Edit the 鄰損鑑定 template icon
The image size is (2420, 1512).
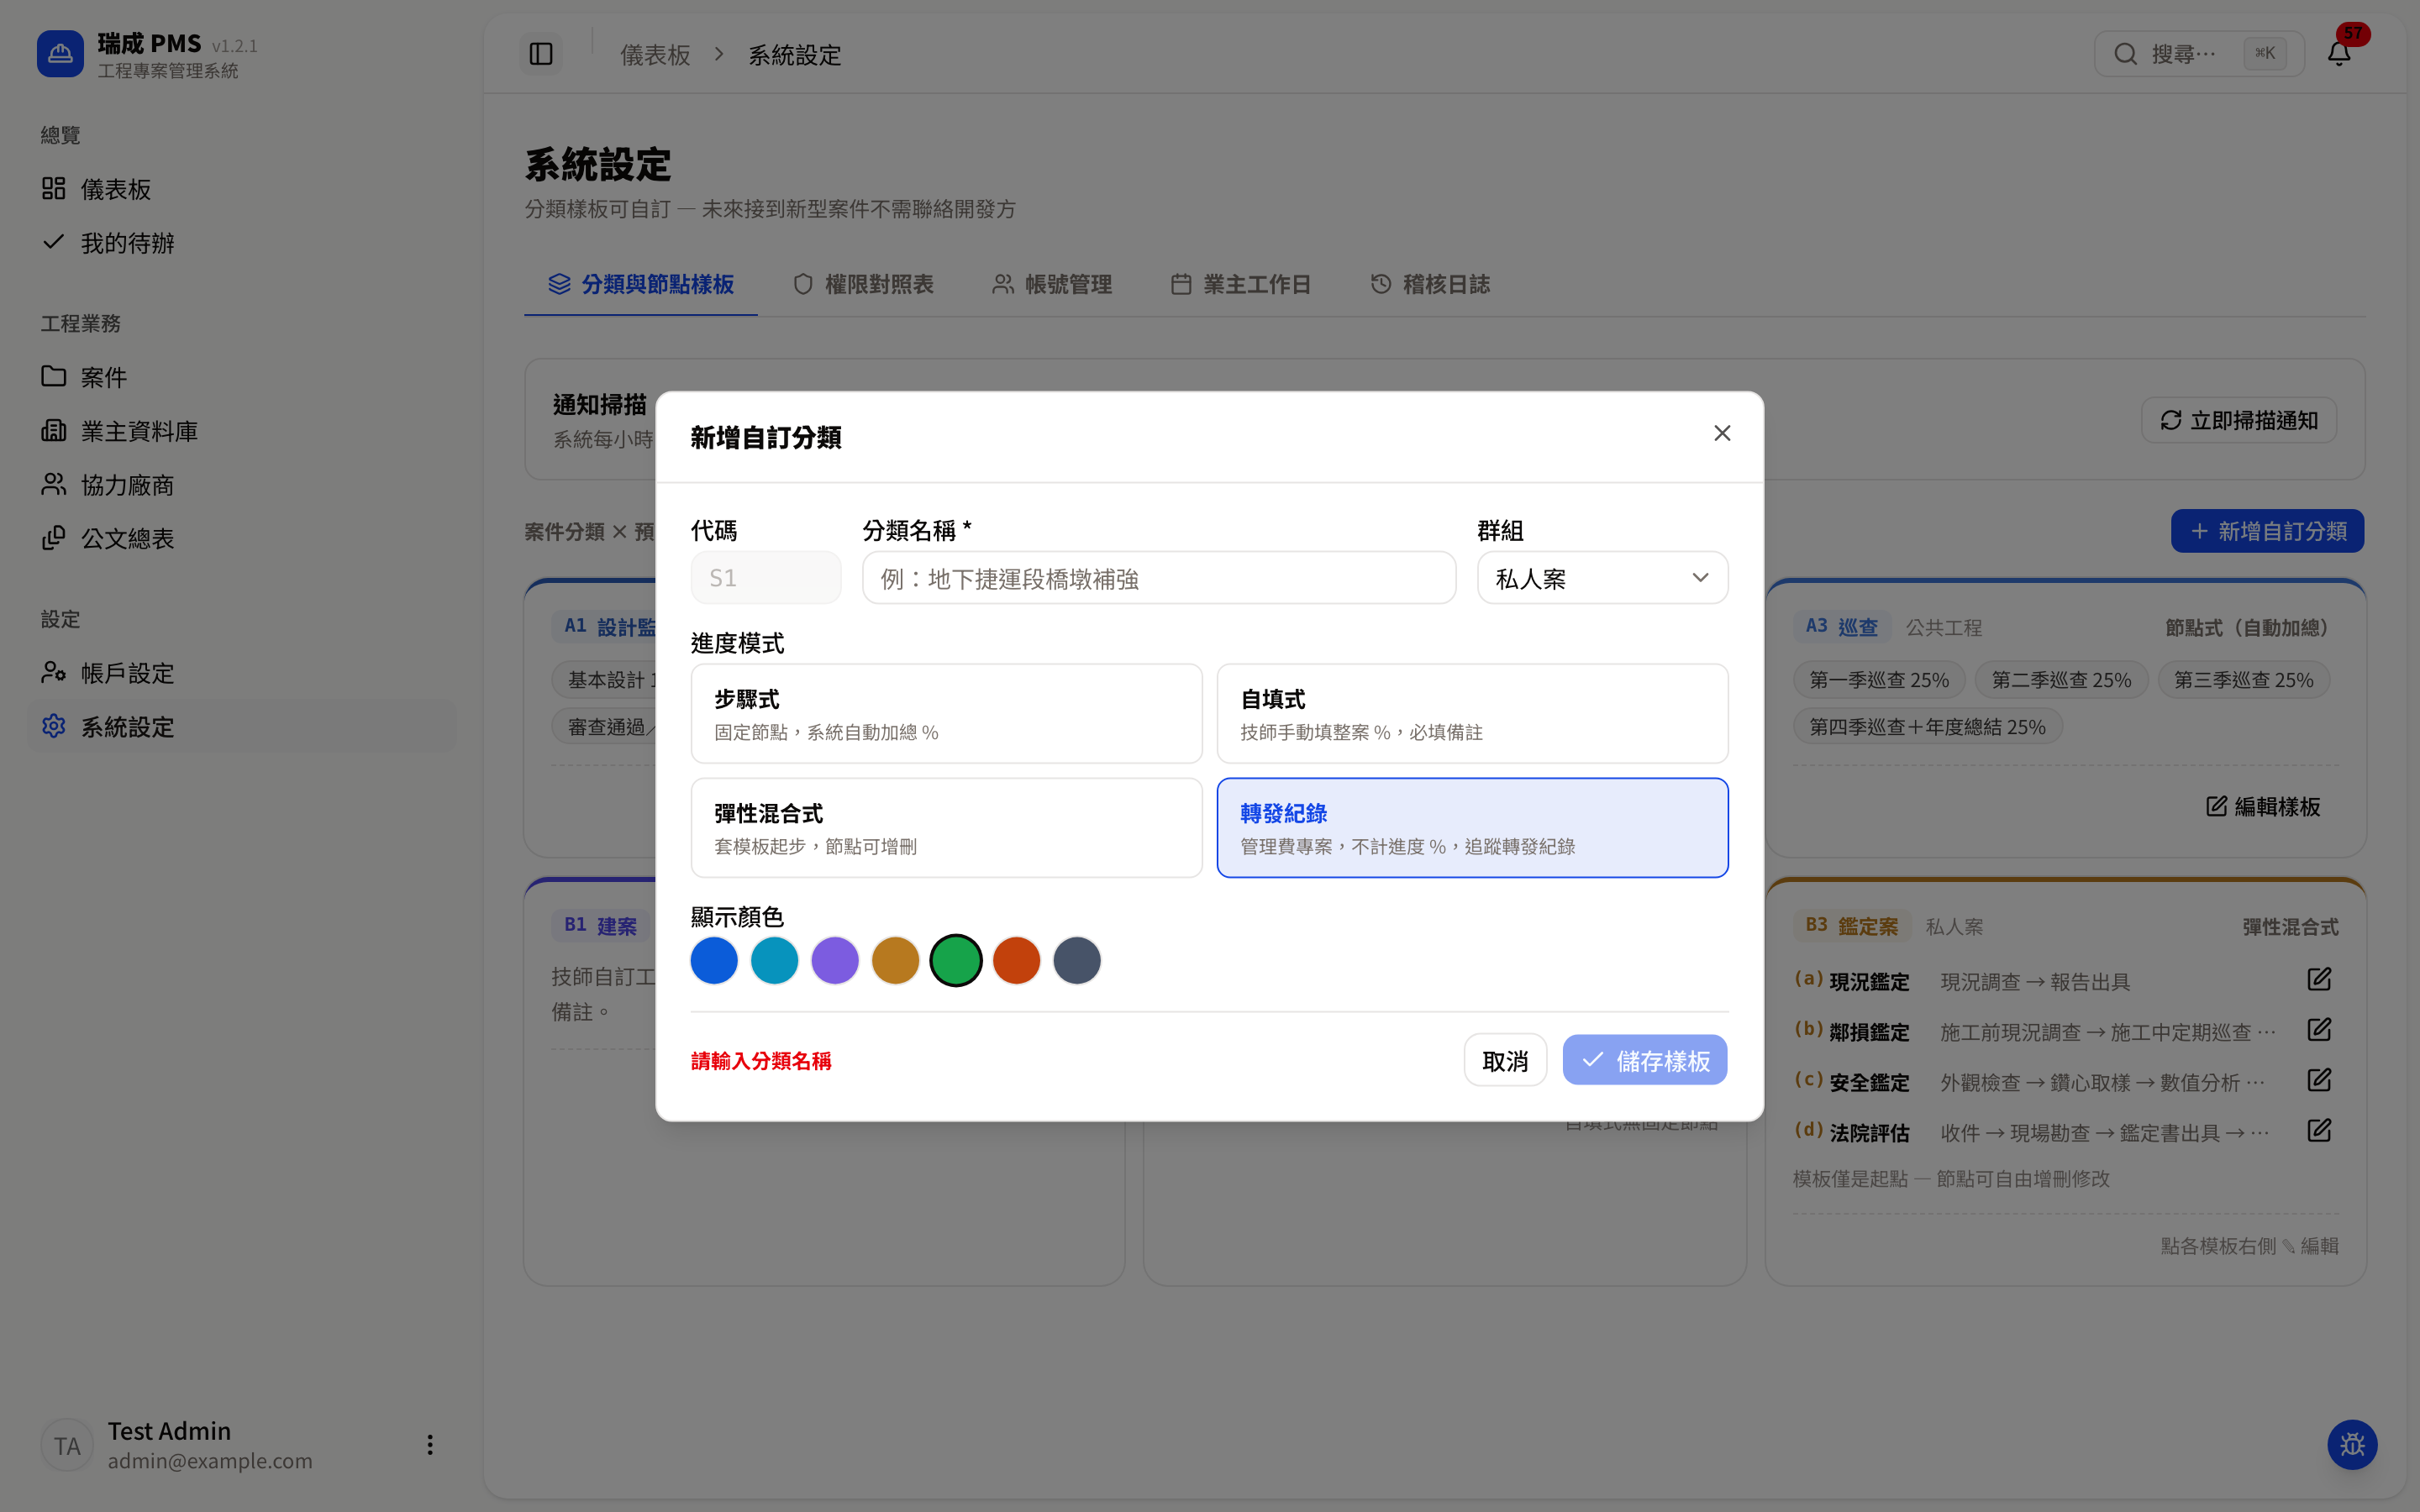click(x=2319, y=1030)
